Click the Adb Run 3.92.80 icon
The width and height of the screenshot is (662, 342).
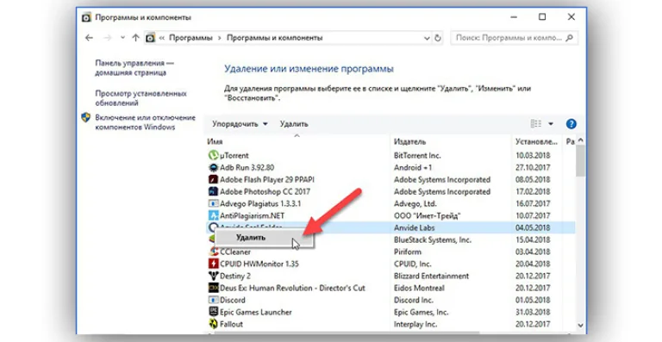[x=213, y=167]
